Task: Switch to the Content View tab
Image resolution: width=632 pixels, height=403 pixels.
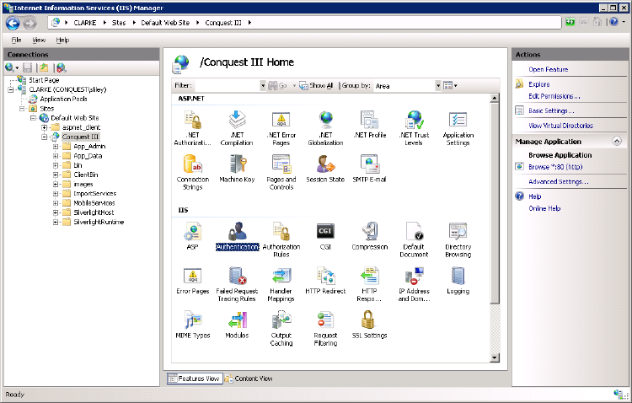Action: 249,379
